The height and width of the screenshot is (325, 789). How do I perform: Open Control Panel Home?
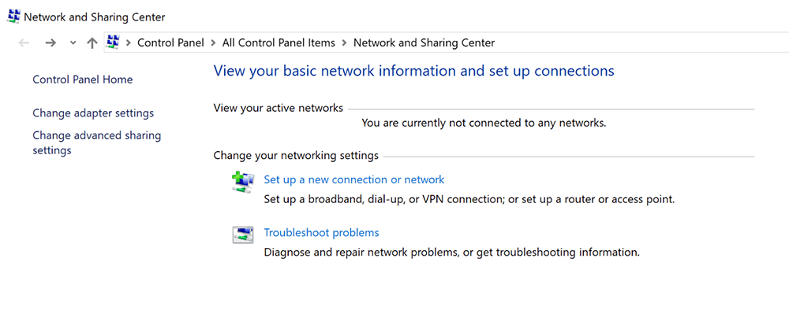(x=82, y=79)
